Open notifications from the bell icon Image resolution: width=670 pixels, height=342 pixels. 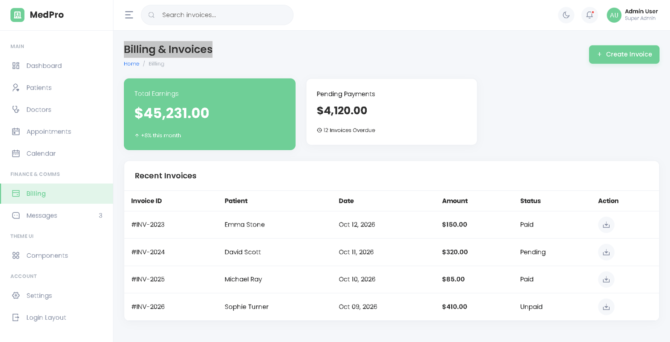tap(590, 15)
